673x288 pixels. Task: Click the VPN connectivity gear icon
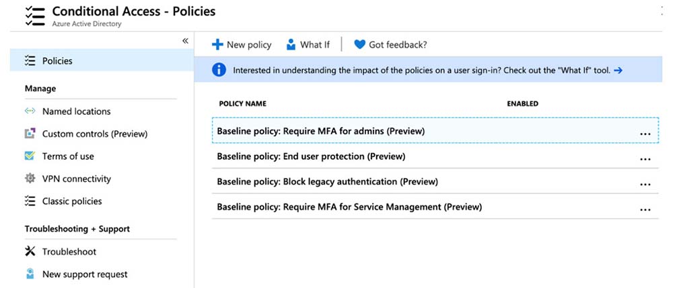(30, 179)
